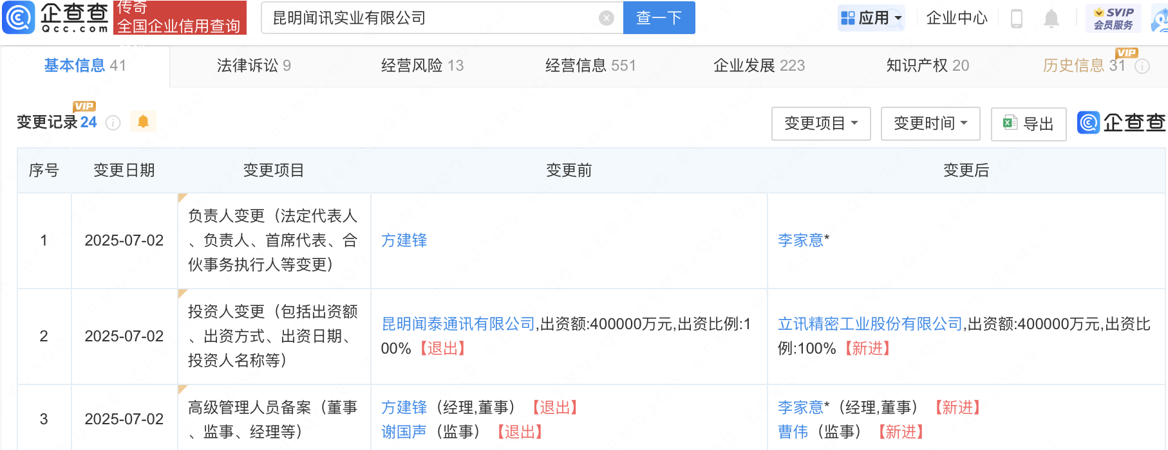The width and height of the screenshot is (1168, 450).
Task: Open the 企业中心 menu item
Action: pyautogui.click(x=956, y=18)
